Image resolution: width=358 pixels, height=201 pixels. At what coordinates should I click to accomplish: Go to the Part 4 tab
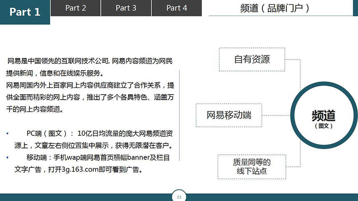point(177,8)
